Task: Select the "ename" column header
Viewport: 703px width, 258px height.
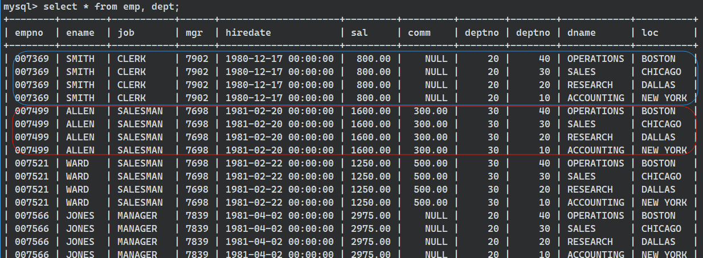Action: pos(80,32)
